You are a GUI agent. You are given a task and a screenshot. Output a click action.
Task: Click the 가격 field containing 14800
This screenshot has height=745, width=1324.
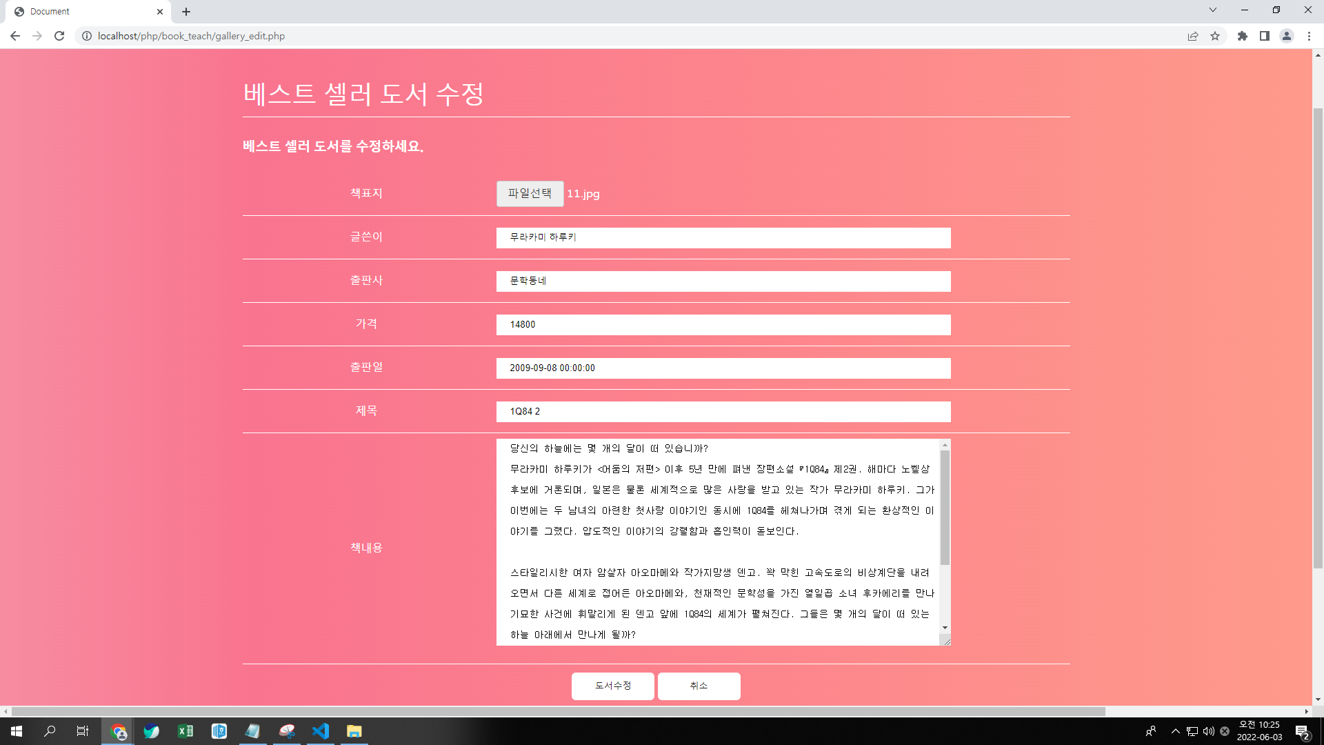pos(723,324)
